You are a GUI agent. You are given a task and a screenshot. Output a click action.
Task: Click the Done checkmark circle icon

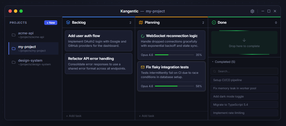214,22
